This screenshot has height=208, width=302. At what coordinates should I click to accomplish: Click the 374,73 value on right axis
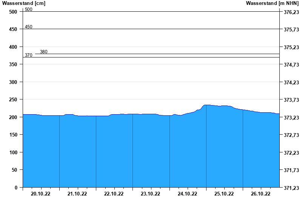click(x=291, y=65)
